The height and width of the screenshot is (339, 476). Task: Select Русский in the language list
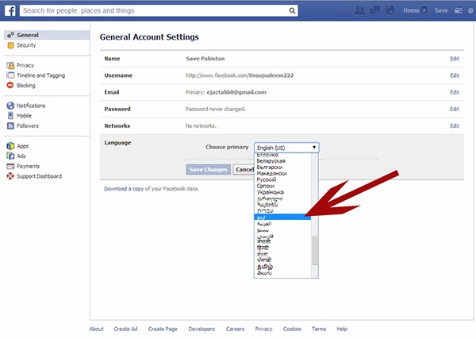coord(267,179)
